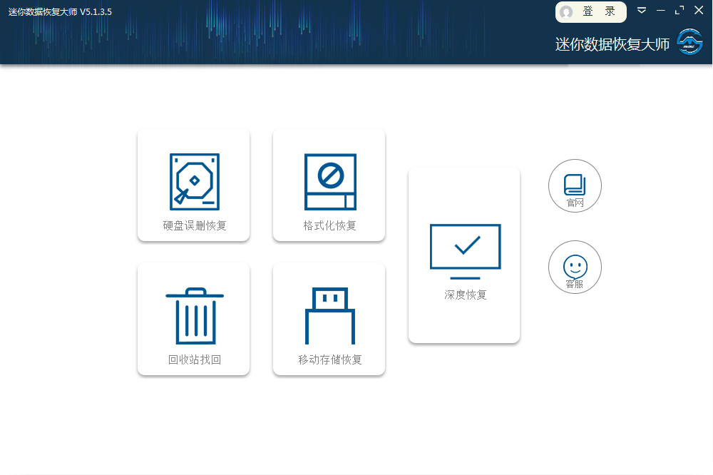Click the 迷你数据恢复大师 brand text in header
Image resolution: width=713 pixels, height=475 pixels.
[x=612, y=44]
